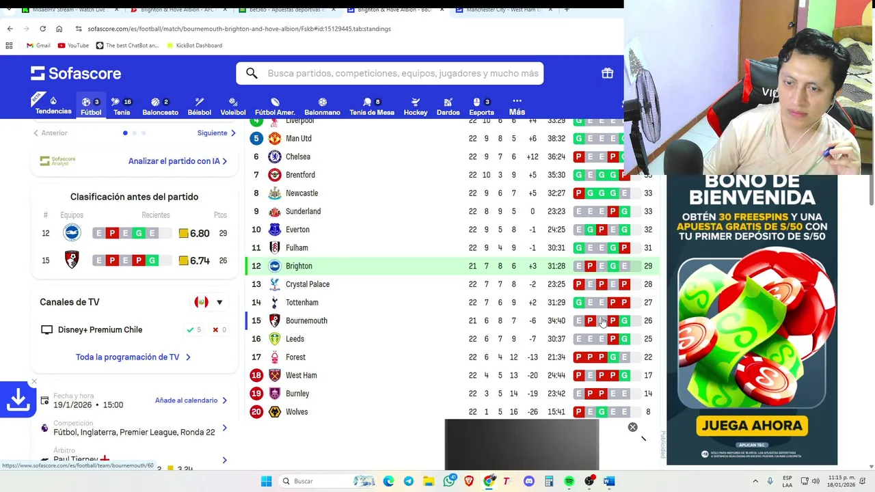Click the blue download app button
Screen dimensions: 875x492
(x=18, y=400)
